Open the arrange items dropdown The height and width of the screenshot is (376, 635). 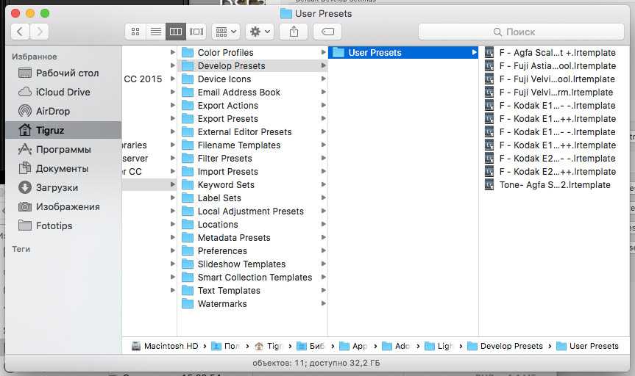(225, 32)
